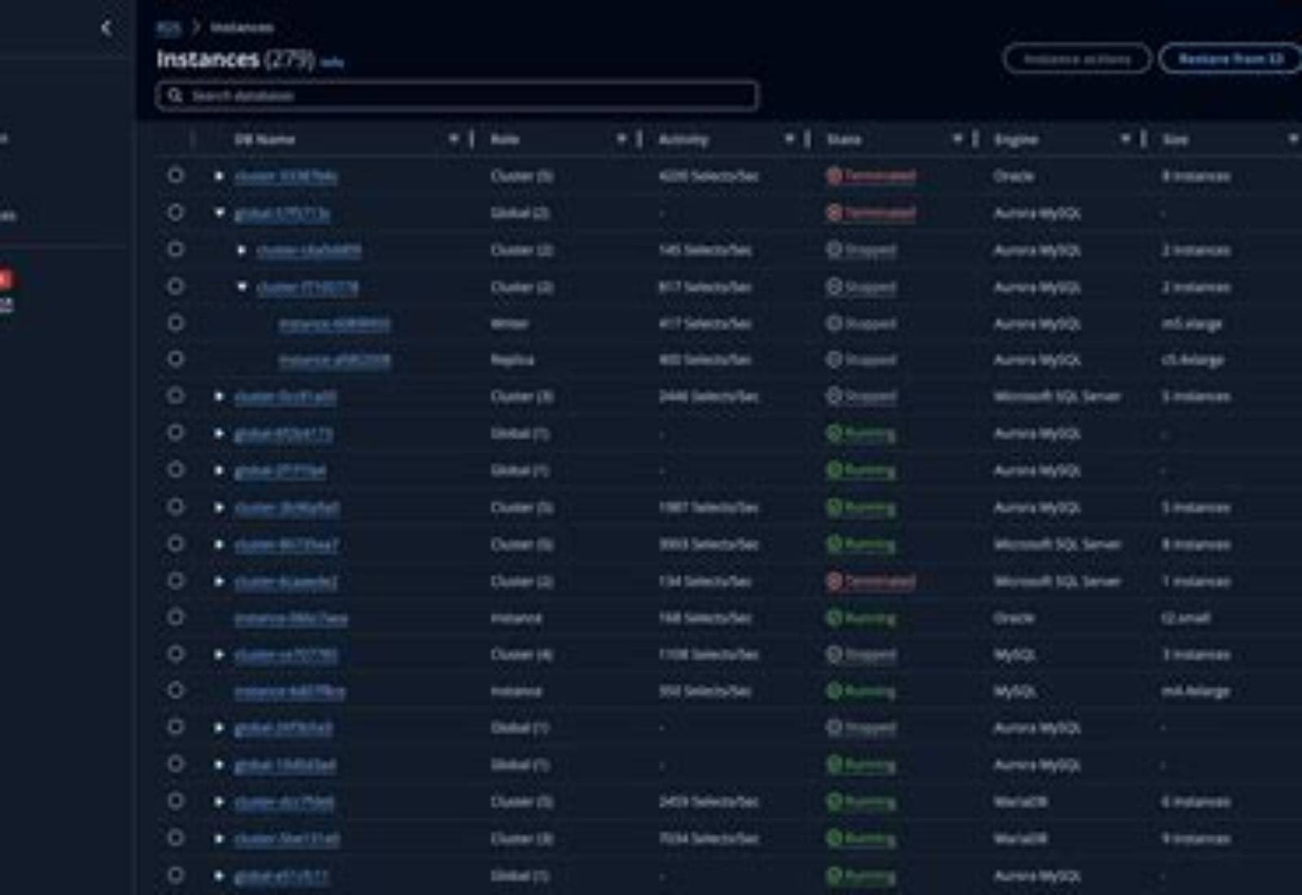The image size is (1302, 895).
Task: Click the red notification badge in sidebar
Action: pos(5,279)
